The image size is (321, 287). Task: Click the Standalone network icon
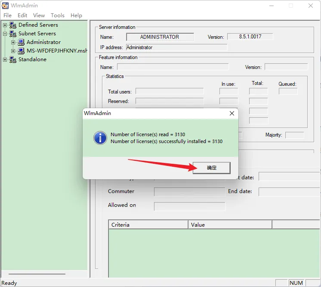click(x=12, y=59)
